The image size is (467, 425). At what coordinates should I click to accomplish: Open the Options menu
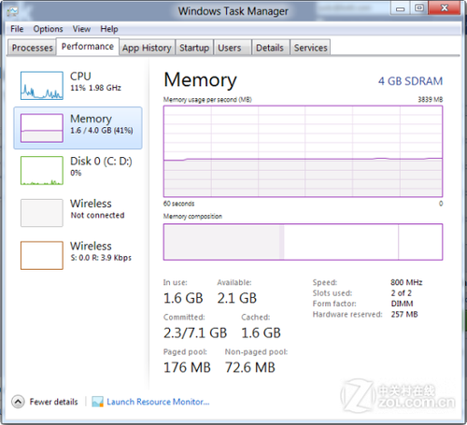48,29
